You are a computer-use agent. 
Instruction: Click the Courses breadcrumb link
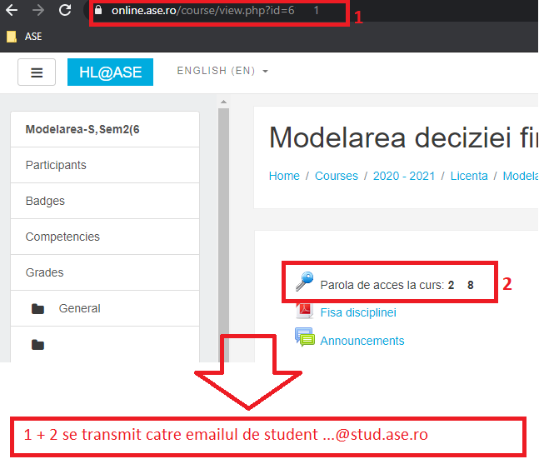point(336,176)
